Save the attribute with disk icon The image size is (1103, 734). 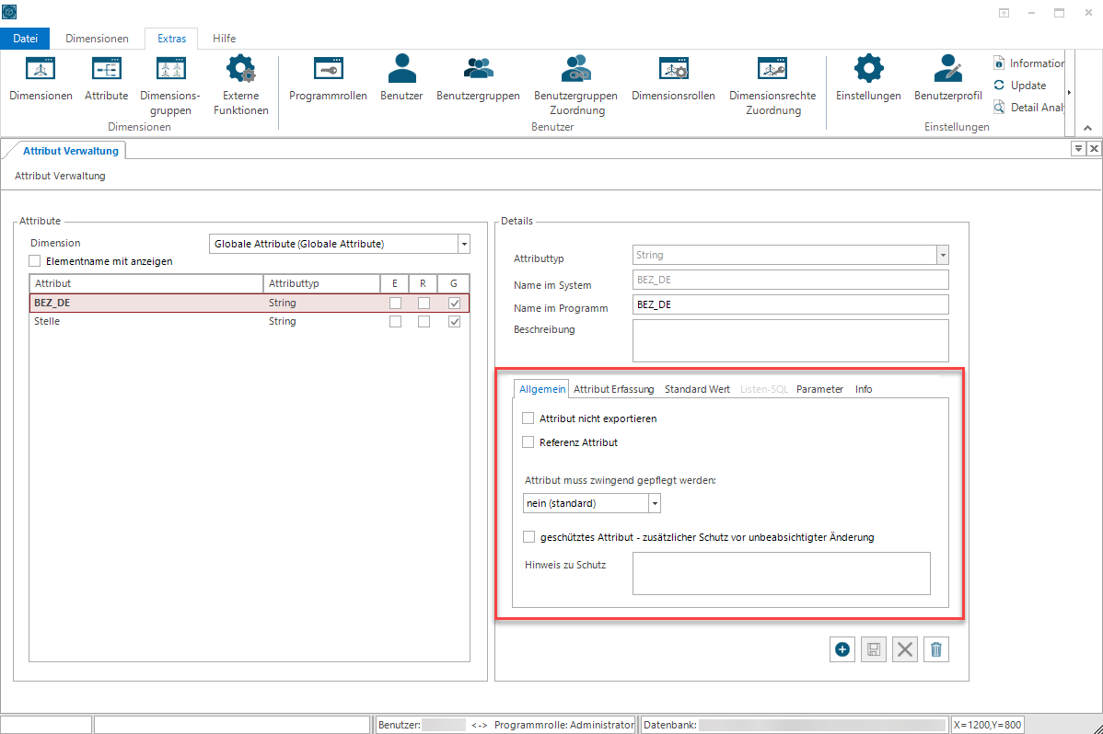point(874,649)
